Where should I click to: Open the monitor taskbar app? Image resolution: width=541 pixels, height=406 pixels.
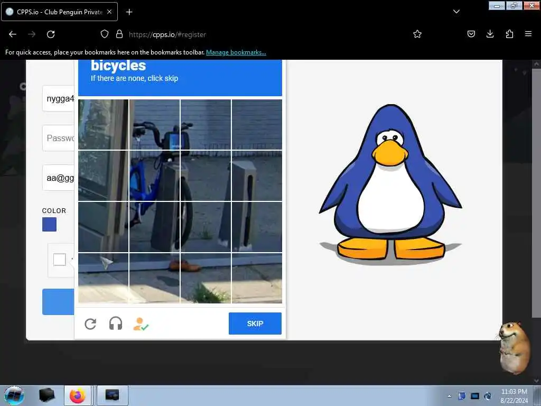(112, 395)
